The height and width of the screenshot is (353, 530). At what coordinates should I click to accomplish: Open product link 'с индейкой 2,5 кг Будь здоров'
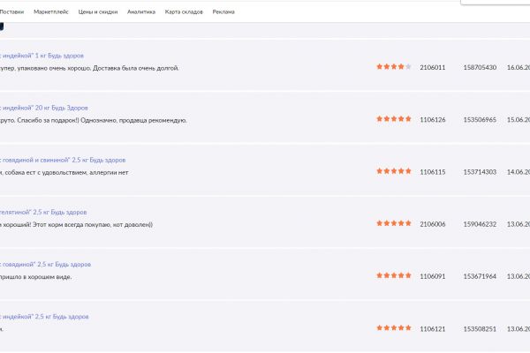click(x=44, y=317)
